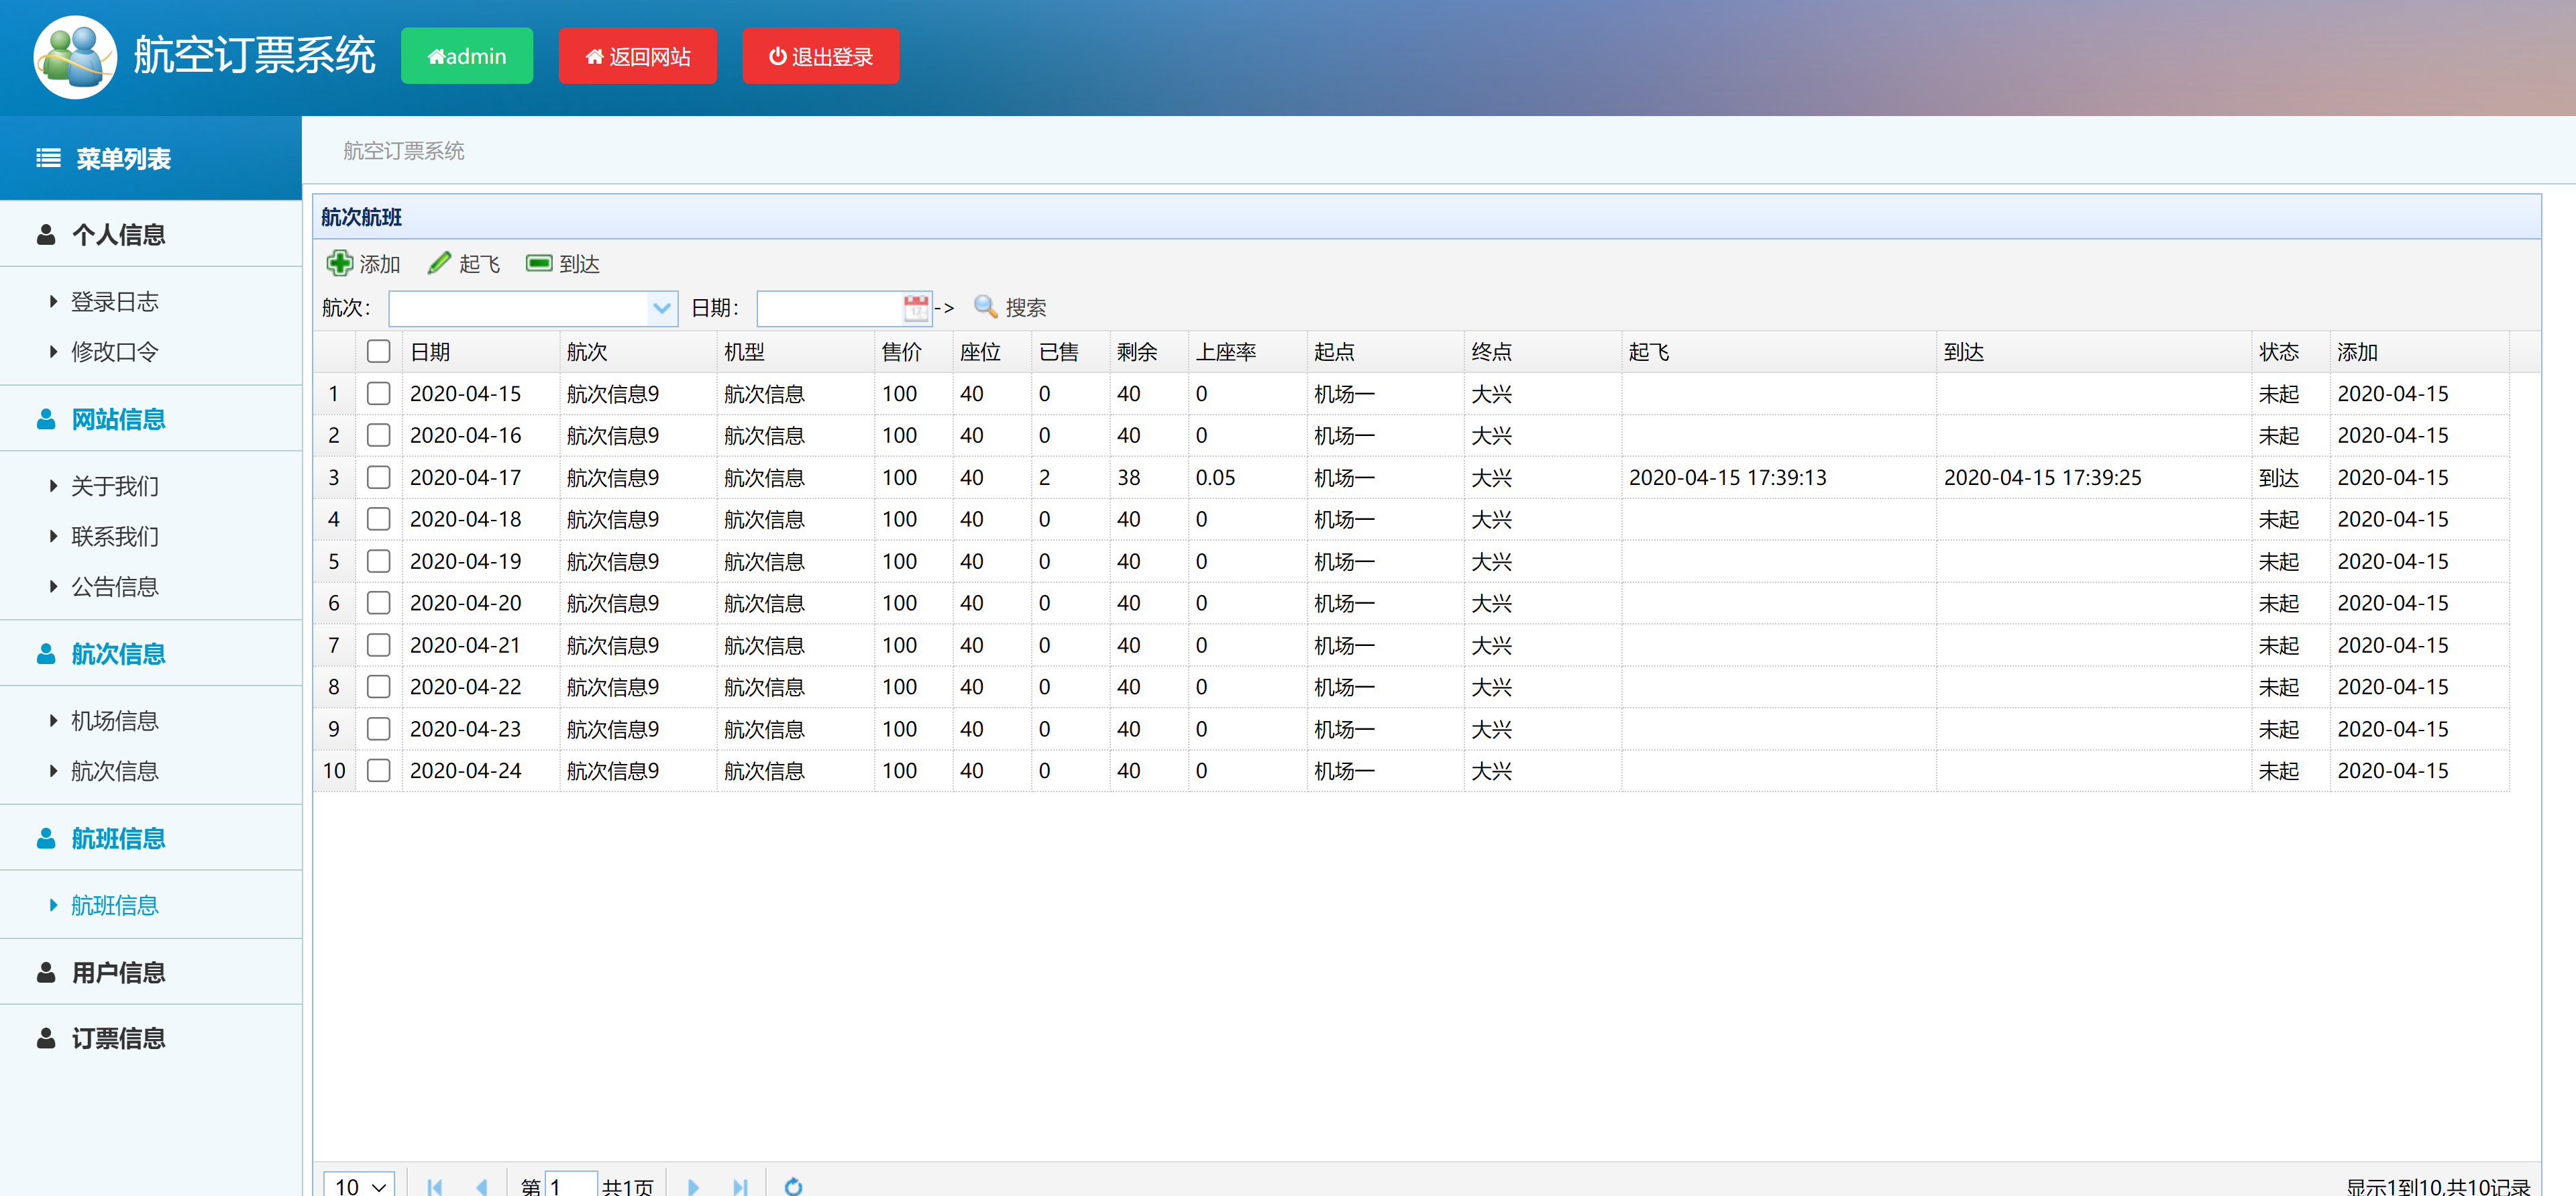Select 公告信息 in the sidebar
The height and width of the screenshot is (1196, 2576).
pyautogui.click(x=114, y=586)
